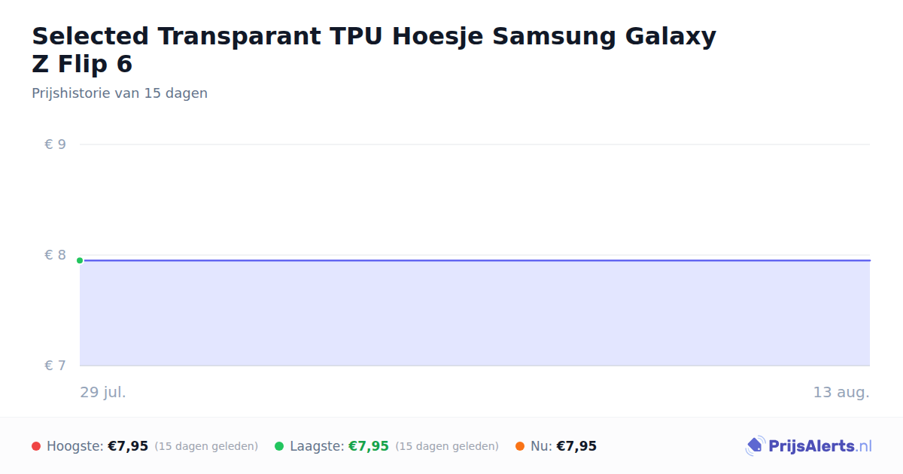903x474 pixels.
Task: Click the shaded area under price line
Action: coord(475,313)
